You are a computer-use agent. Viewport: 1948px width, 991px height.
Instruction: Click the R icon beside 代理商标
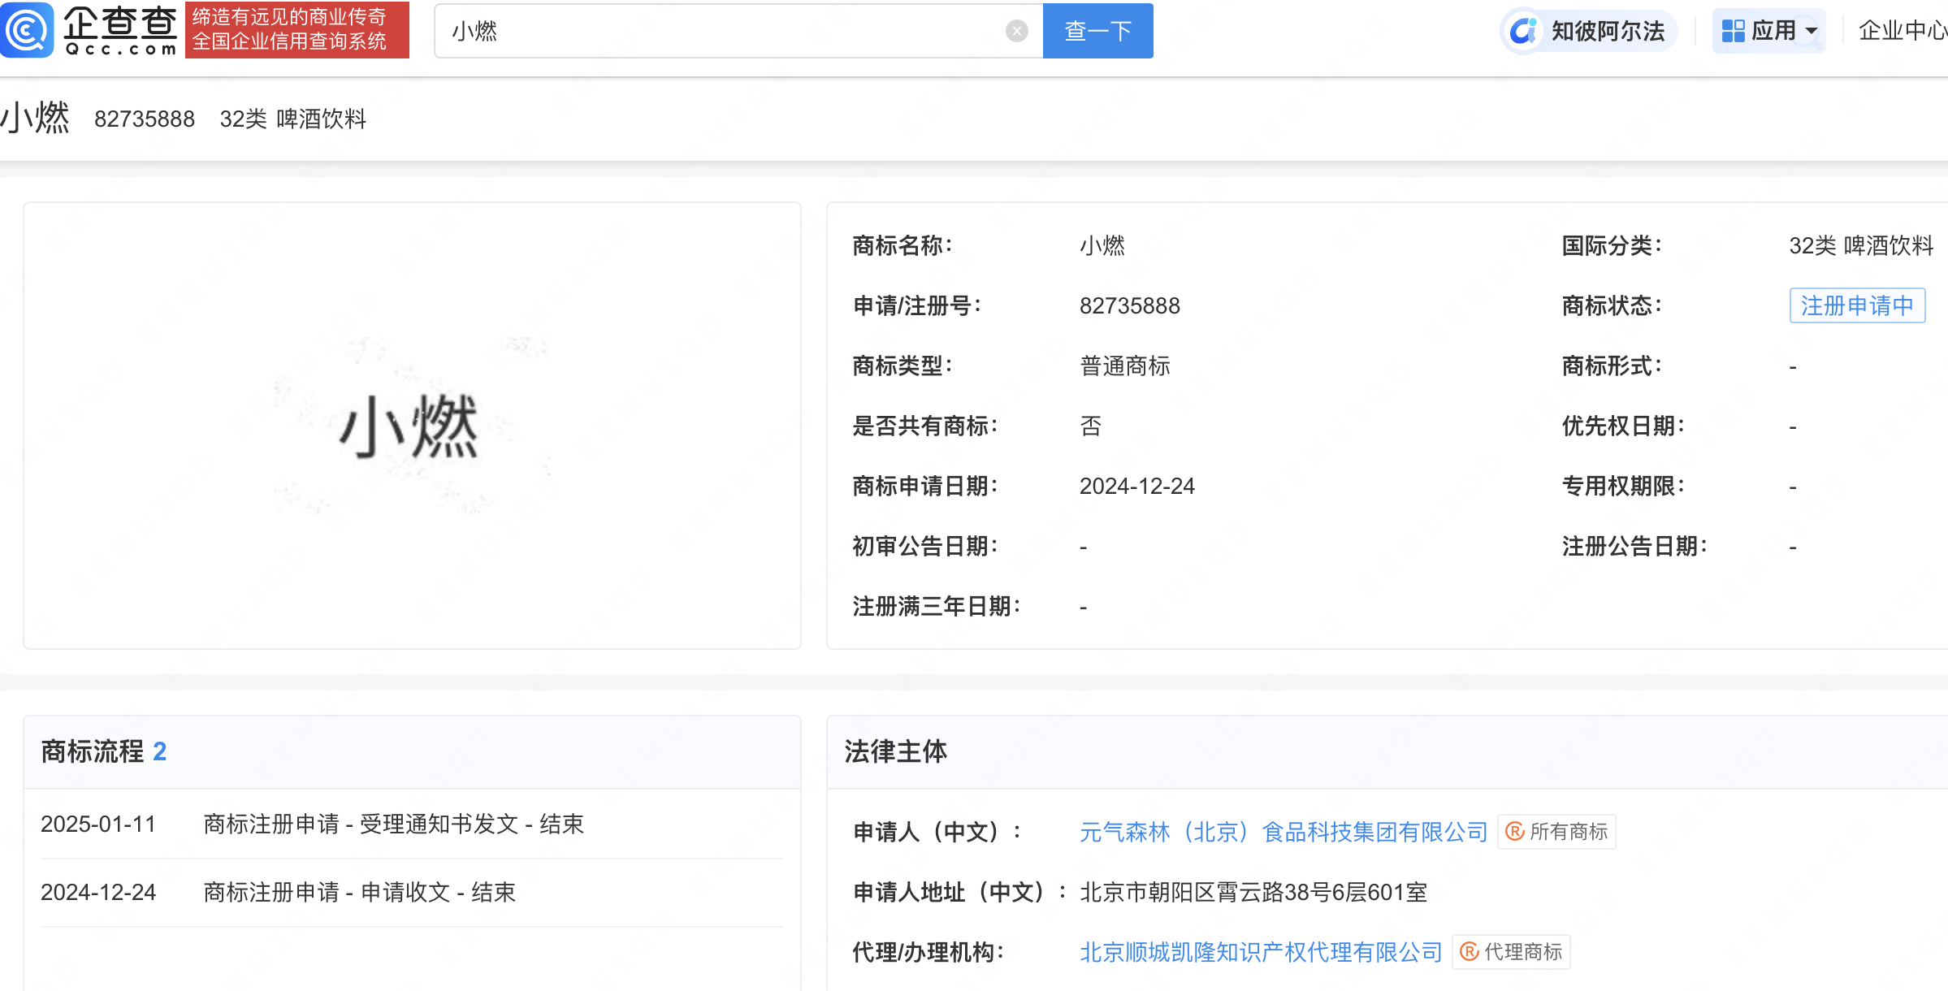point(1469,952)
